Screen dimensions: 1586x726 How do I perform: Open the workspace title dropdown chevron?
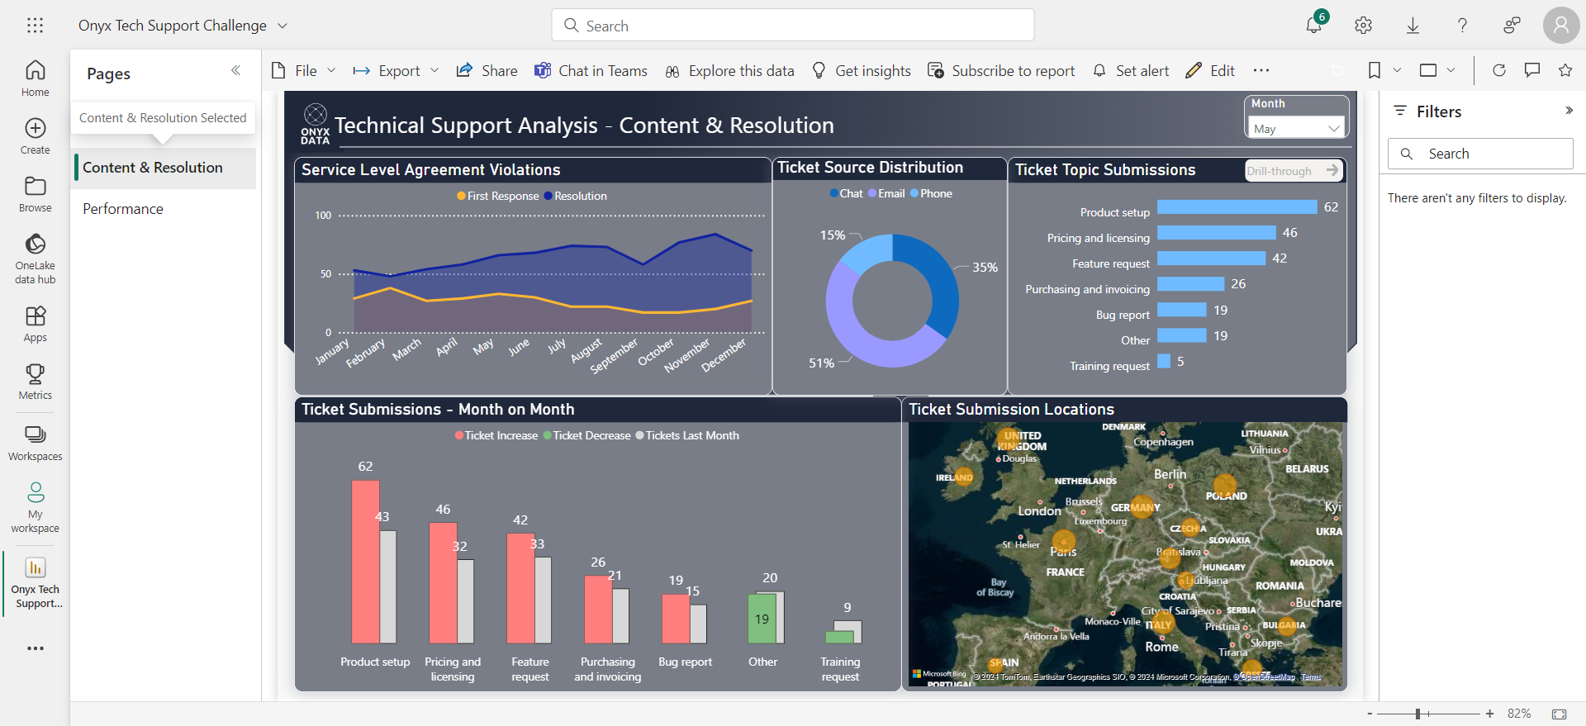tap(283, 26)
